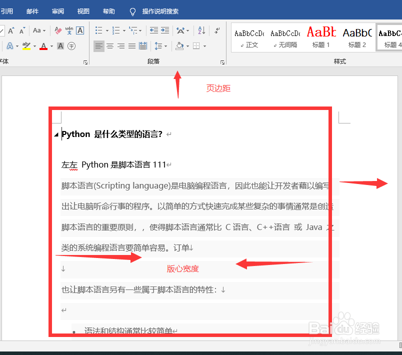Viewport: 402px width, 355px height.
Task: Apply the red font color
Action: pos(43,46)
